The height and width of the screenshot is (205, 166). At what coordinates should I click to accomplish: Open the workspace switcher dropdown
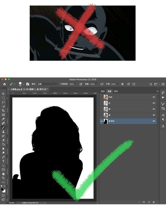tap(156, 84)
